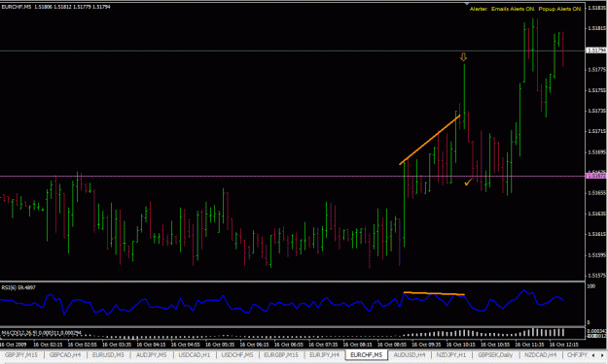The image size is (608, 364).
Task: Switch to the EURGBP,M15 tab
Action: click(281, 354)
